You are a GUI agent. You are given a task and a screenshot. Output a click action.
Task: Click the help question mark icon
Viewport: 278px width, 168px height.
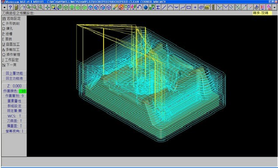coord(10,7)
